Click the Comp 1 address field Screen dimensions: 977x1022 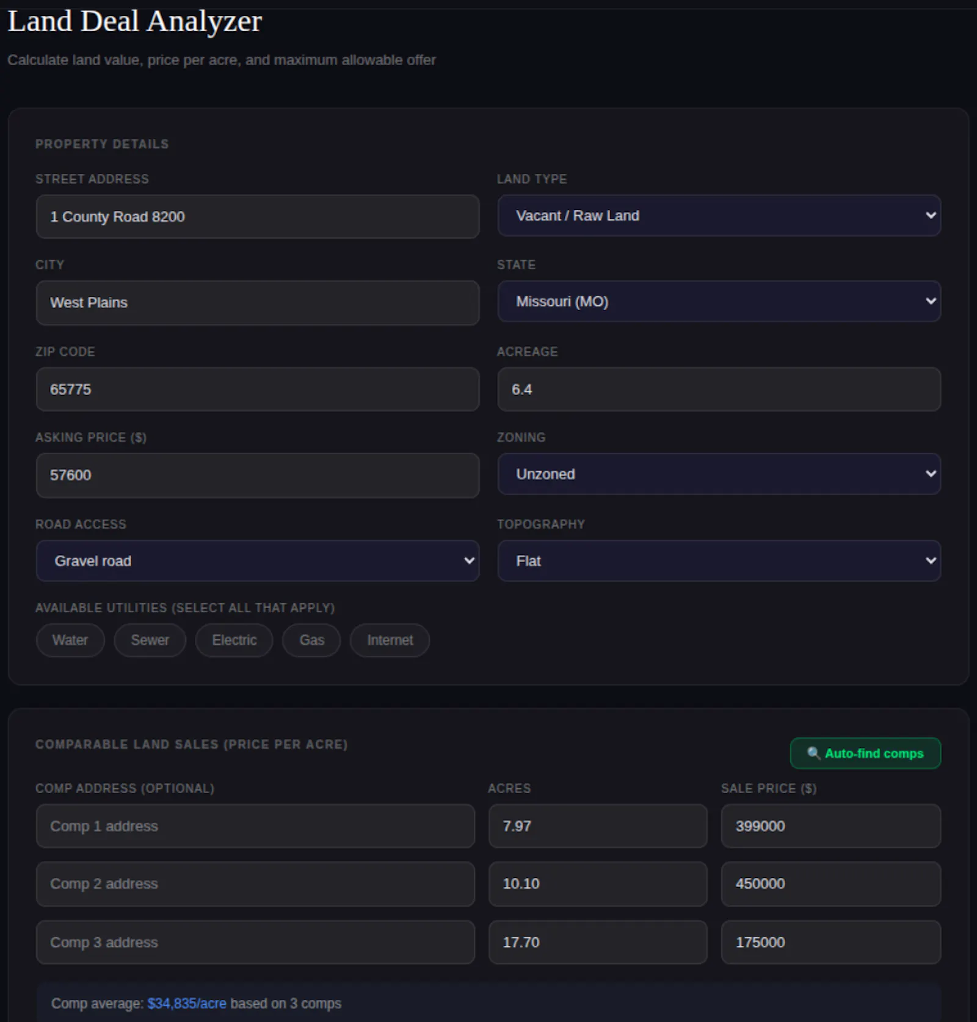tap(255, 826)
